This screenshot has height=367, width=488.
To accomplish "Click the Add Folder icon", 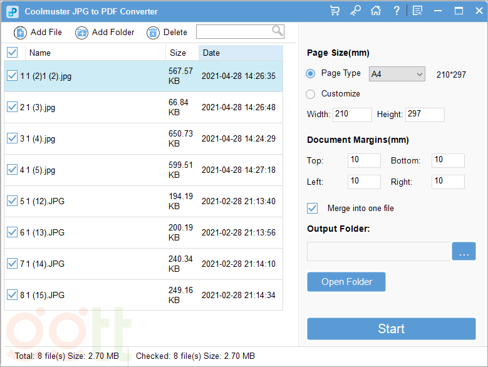I will [81, 33].
